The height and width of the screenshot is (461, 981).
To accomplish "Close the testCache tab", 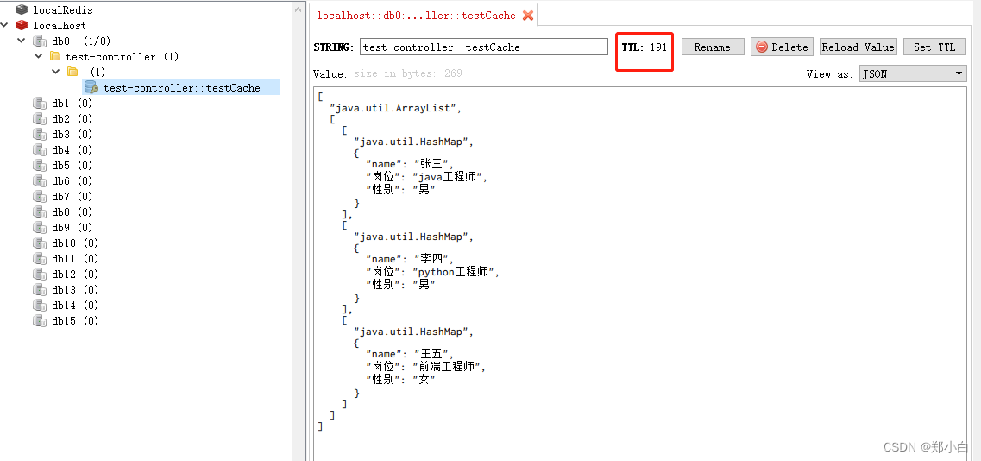I will tap(528, 16).
